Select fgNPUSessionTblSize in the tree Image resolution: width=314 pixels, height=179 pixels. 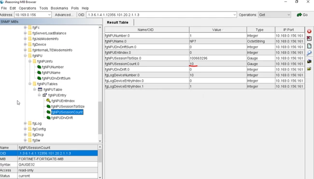(x=68, y=106)
